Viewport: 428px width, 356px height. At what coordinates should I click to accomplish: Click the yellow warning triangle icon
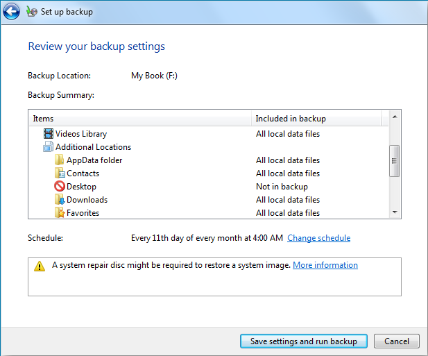click(x=40, y=266)
